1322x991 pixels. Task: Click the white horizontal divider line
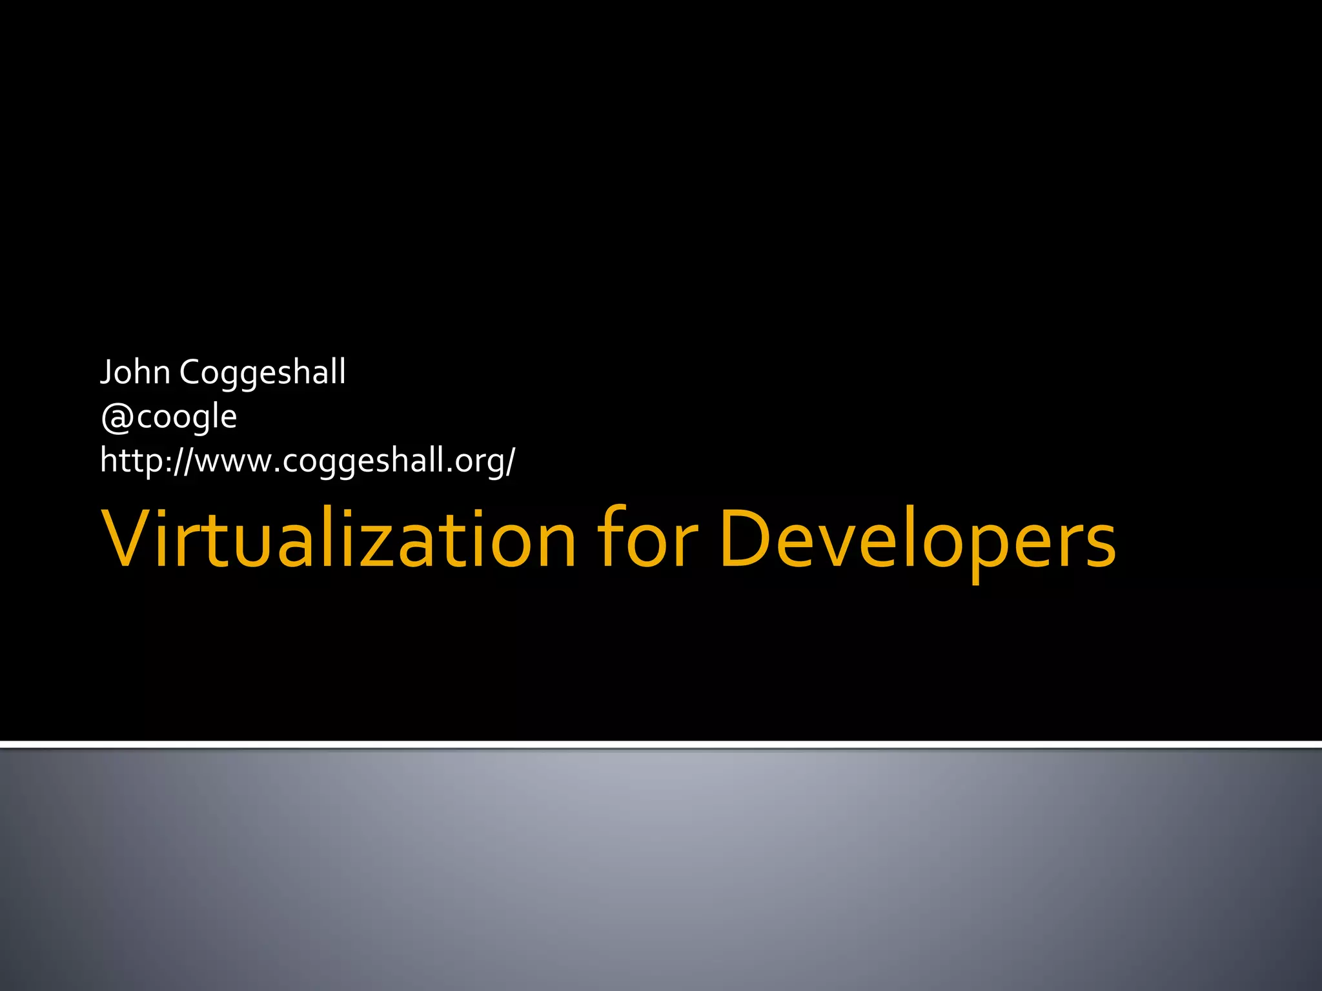coord(661,745)
